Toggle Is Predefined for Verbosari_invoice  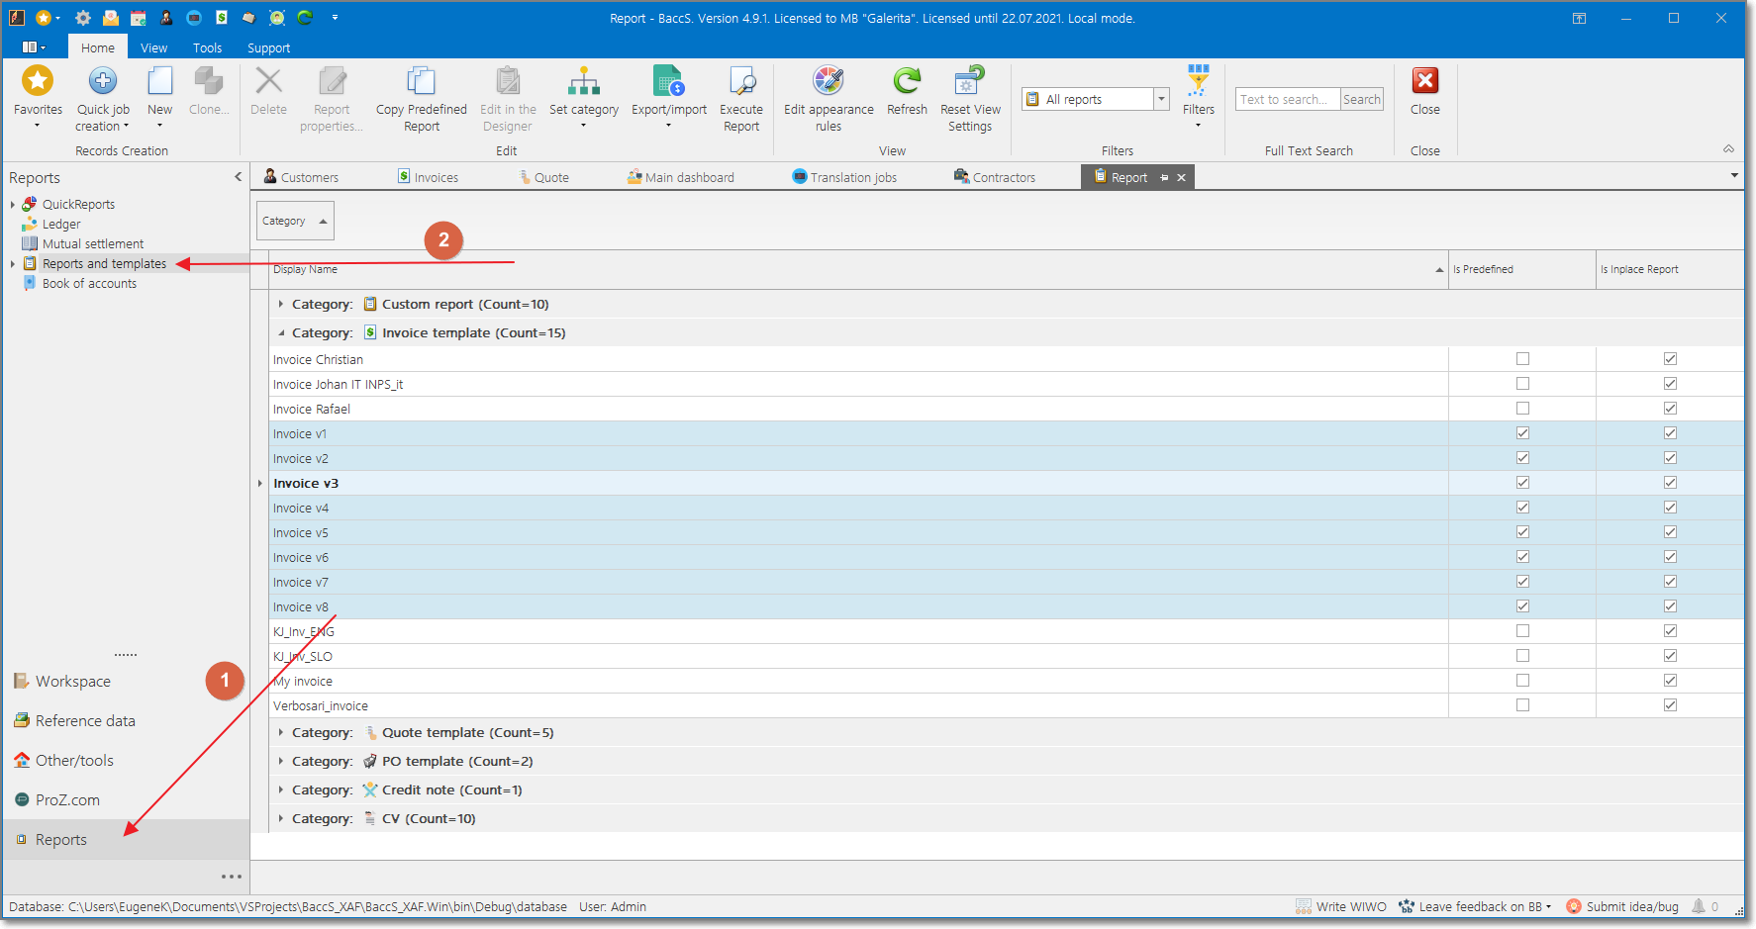pyautogui.click(x=1522, y=705)
